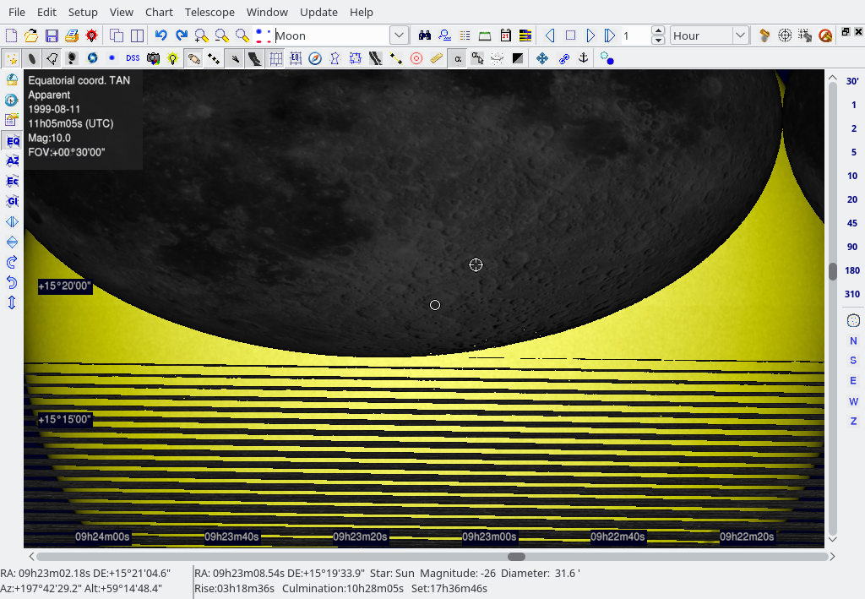The height and width of the screenshot is (599, 865).
Task: Click the black-white sky background icon
Action: [x=518, y=58]
